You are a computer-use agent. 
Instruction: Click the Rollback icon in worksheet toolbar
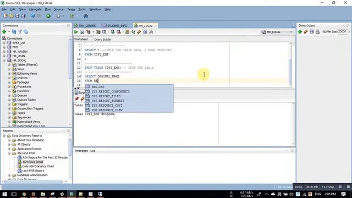119,32
